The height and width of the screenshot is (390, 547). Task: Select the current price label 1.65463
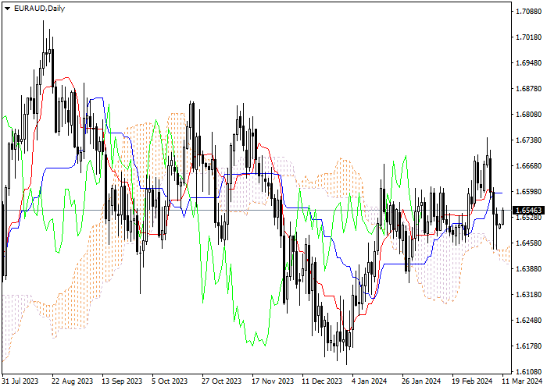click(528, 210)
